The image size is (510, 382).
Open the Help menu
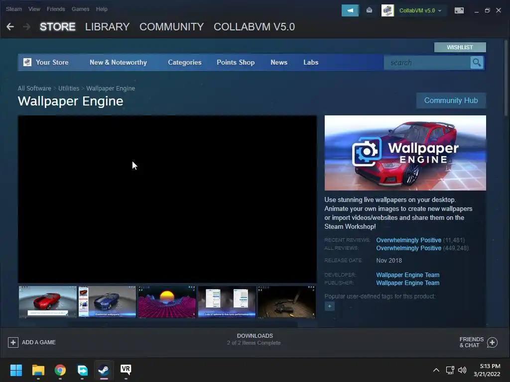click(x=102, y=9)
